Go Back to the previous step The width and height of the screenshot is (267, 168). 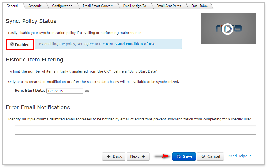tap(114, 156)
